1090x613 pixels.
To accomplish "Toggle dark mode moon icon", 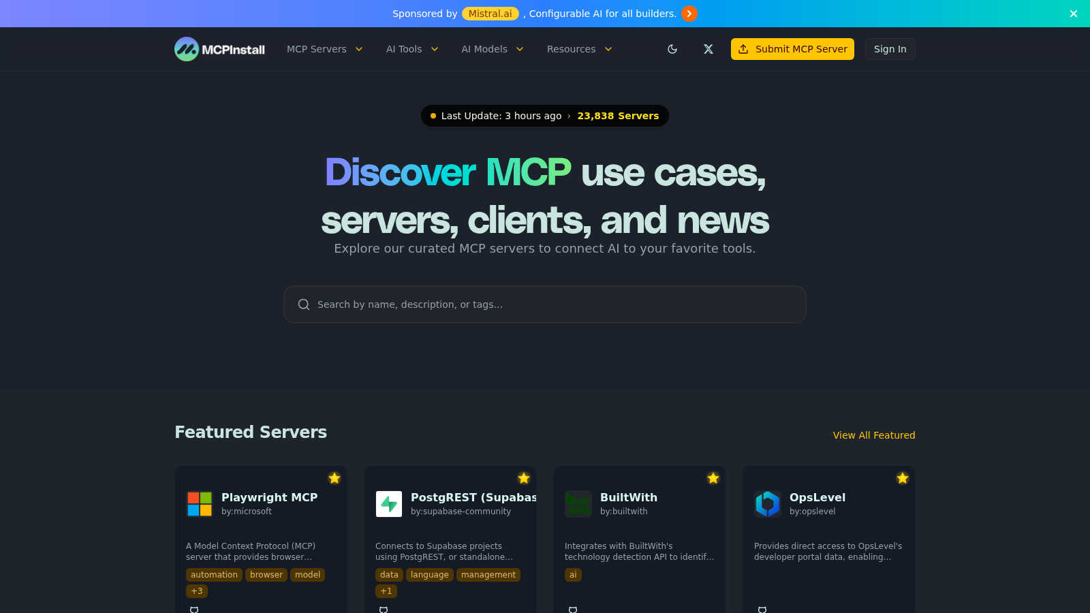I will click(x=672, y=49).
